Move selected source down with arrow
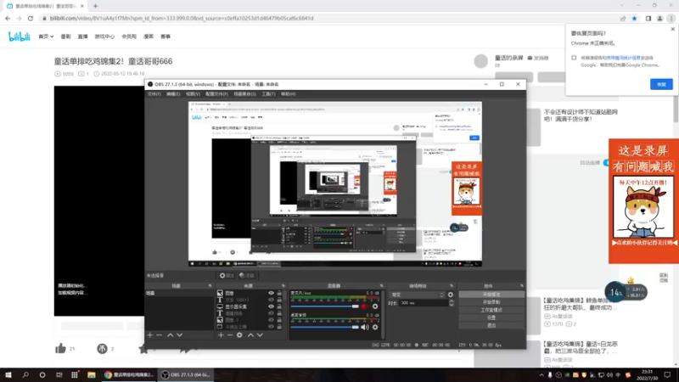This screenshot has height=382, width=679. (260, 334)
